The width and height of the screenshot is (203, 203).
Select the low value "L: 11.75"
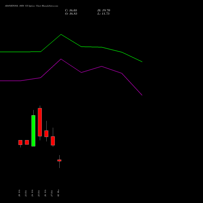104,14
